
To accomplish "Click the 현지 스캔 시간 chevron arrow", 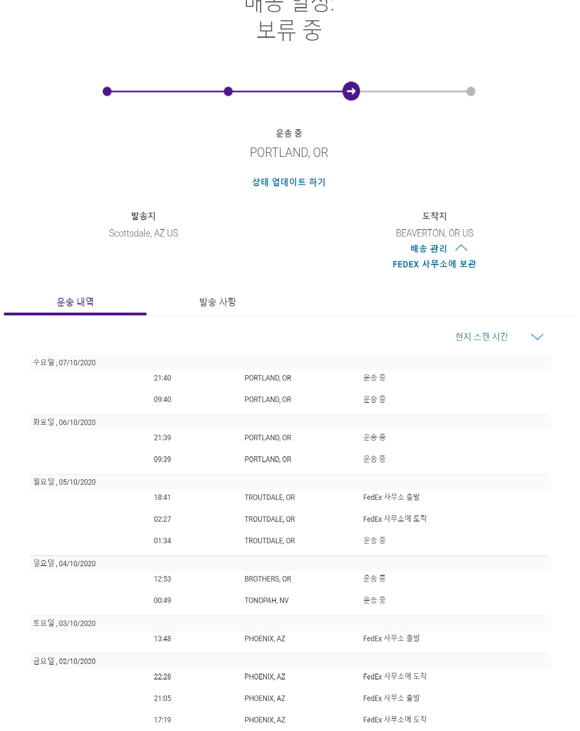I will tap(537, 337).
